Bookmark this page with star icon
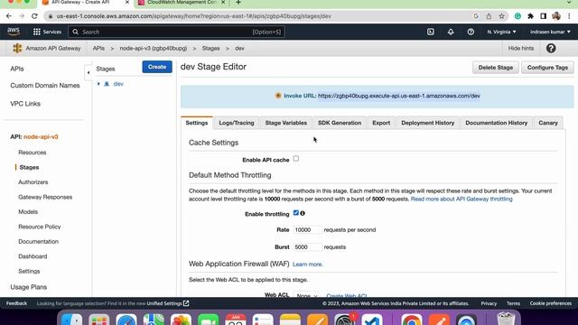The width and height of the screenshot is (578, 325). (x=502, y=16)
